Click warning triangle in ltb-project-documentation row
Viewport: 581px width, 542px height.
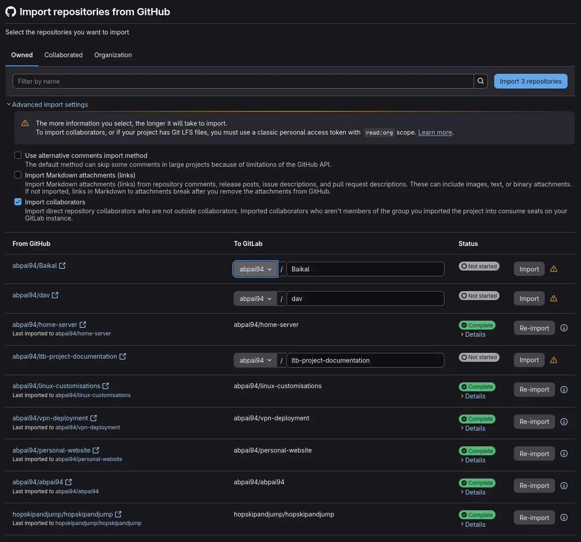click(x=554, y=360)
